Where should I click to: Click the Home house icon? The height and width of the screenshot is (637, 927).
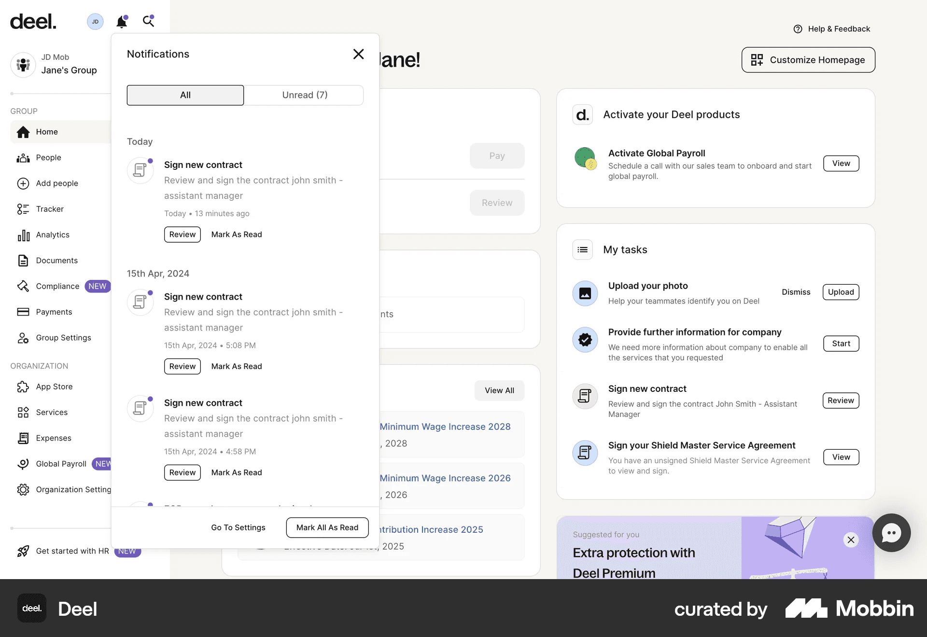(x=23, y=132)
